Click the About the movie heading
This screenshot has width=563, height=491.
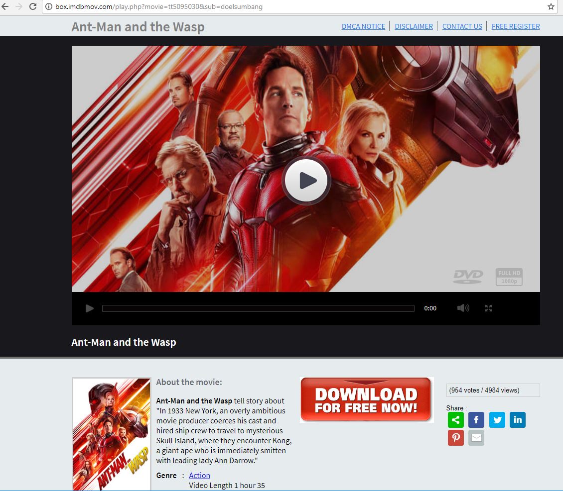click(189, 382)
